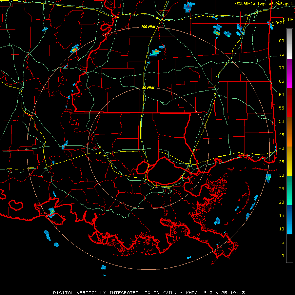Click the green-cored storm cell above 50 NMI label
Screen dimensions: 295x295
point(155,53)
